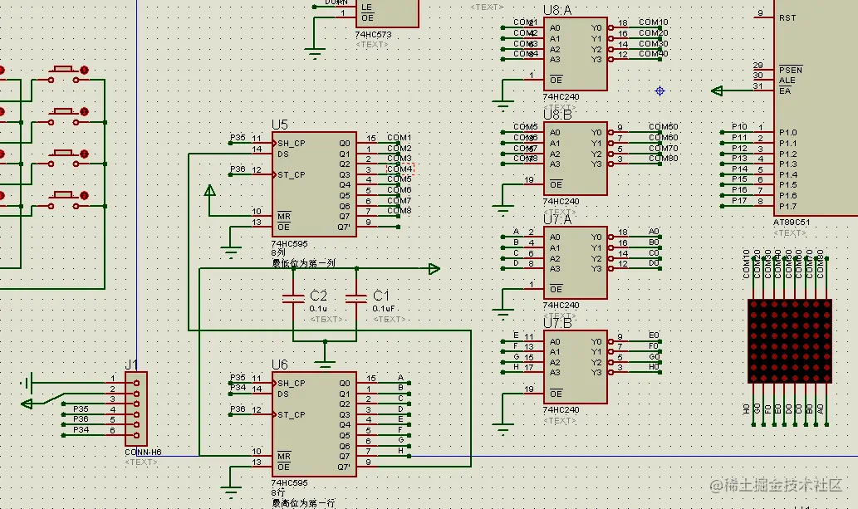Click the power arrow at J1 pins 2-3

click(x=27, y=404)
